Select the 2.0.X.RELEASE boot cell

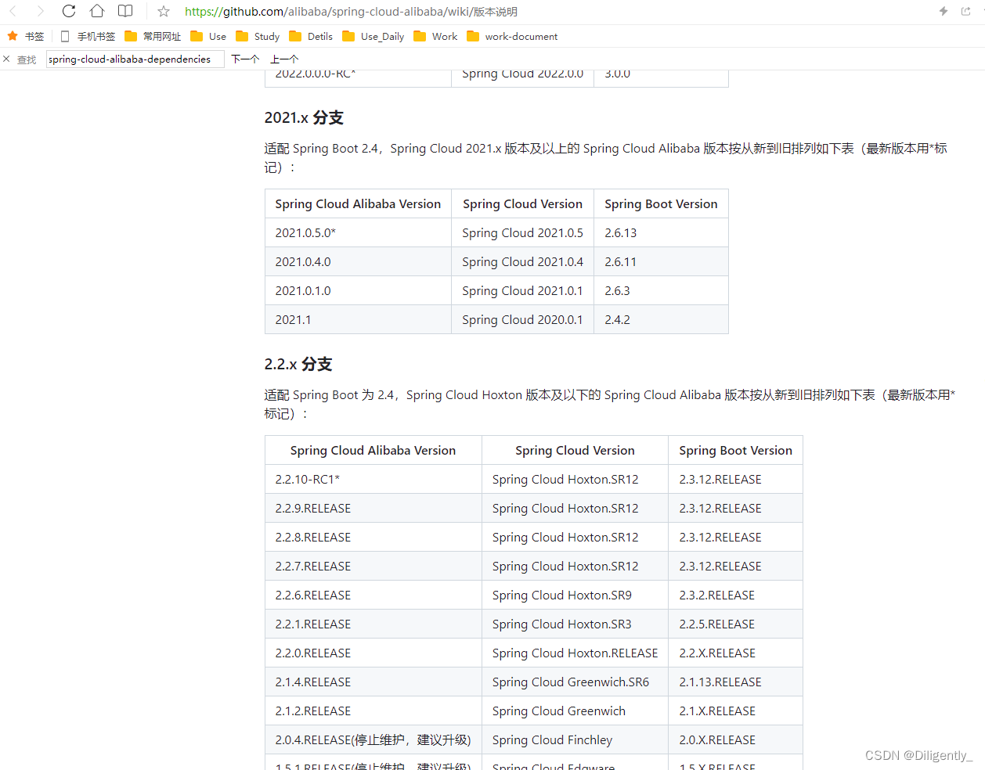tap(735, 739)
